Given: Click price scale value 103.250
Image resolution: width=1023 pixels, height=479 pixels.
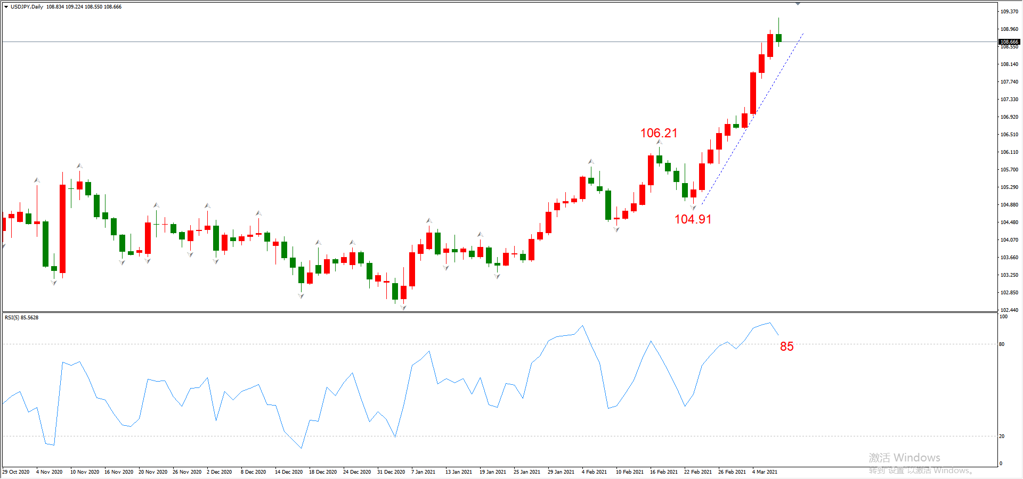Looking at the screenshot, I should (1009, 275).
